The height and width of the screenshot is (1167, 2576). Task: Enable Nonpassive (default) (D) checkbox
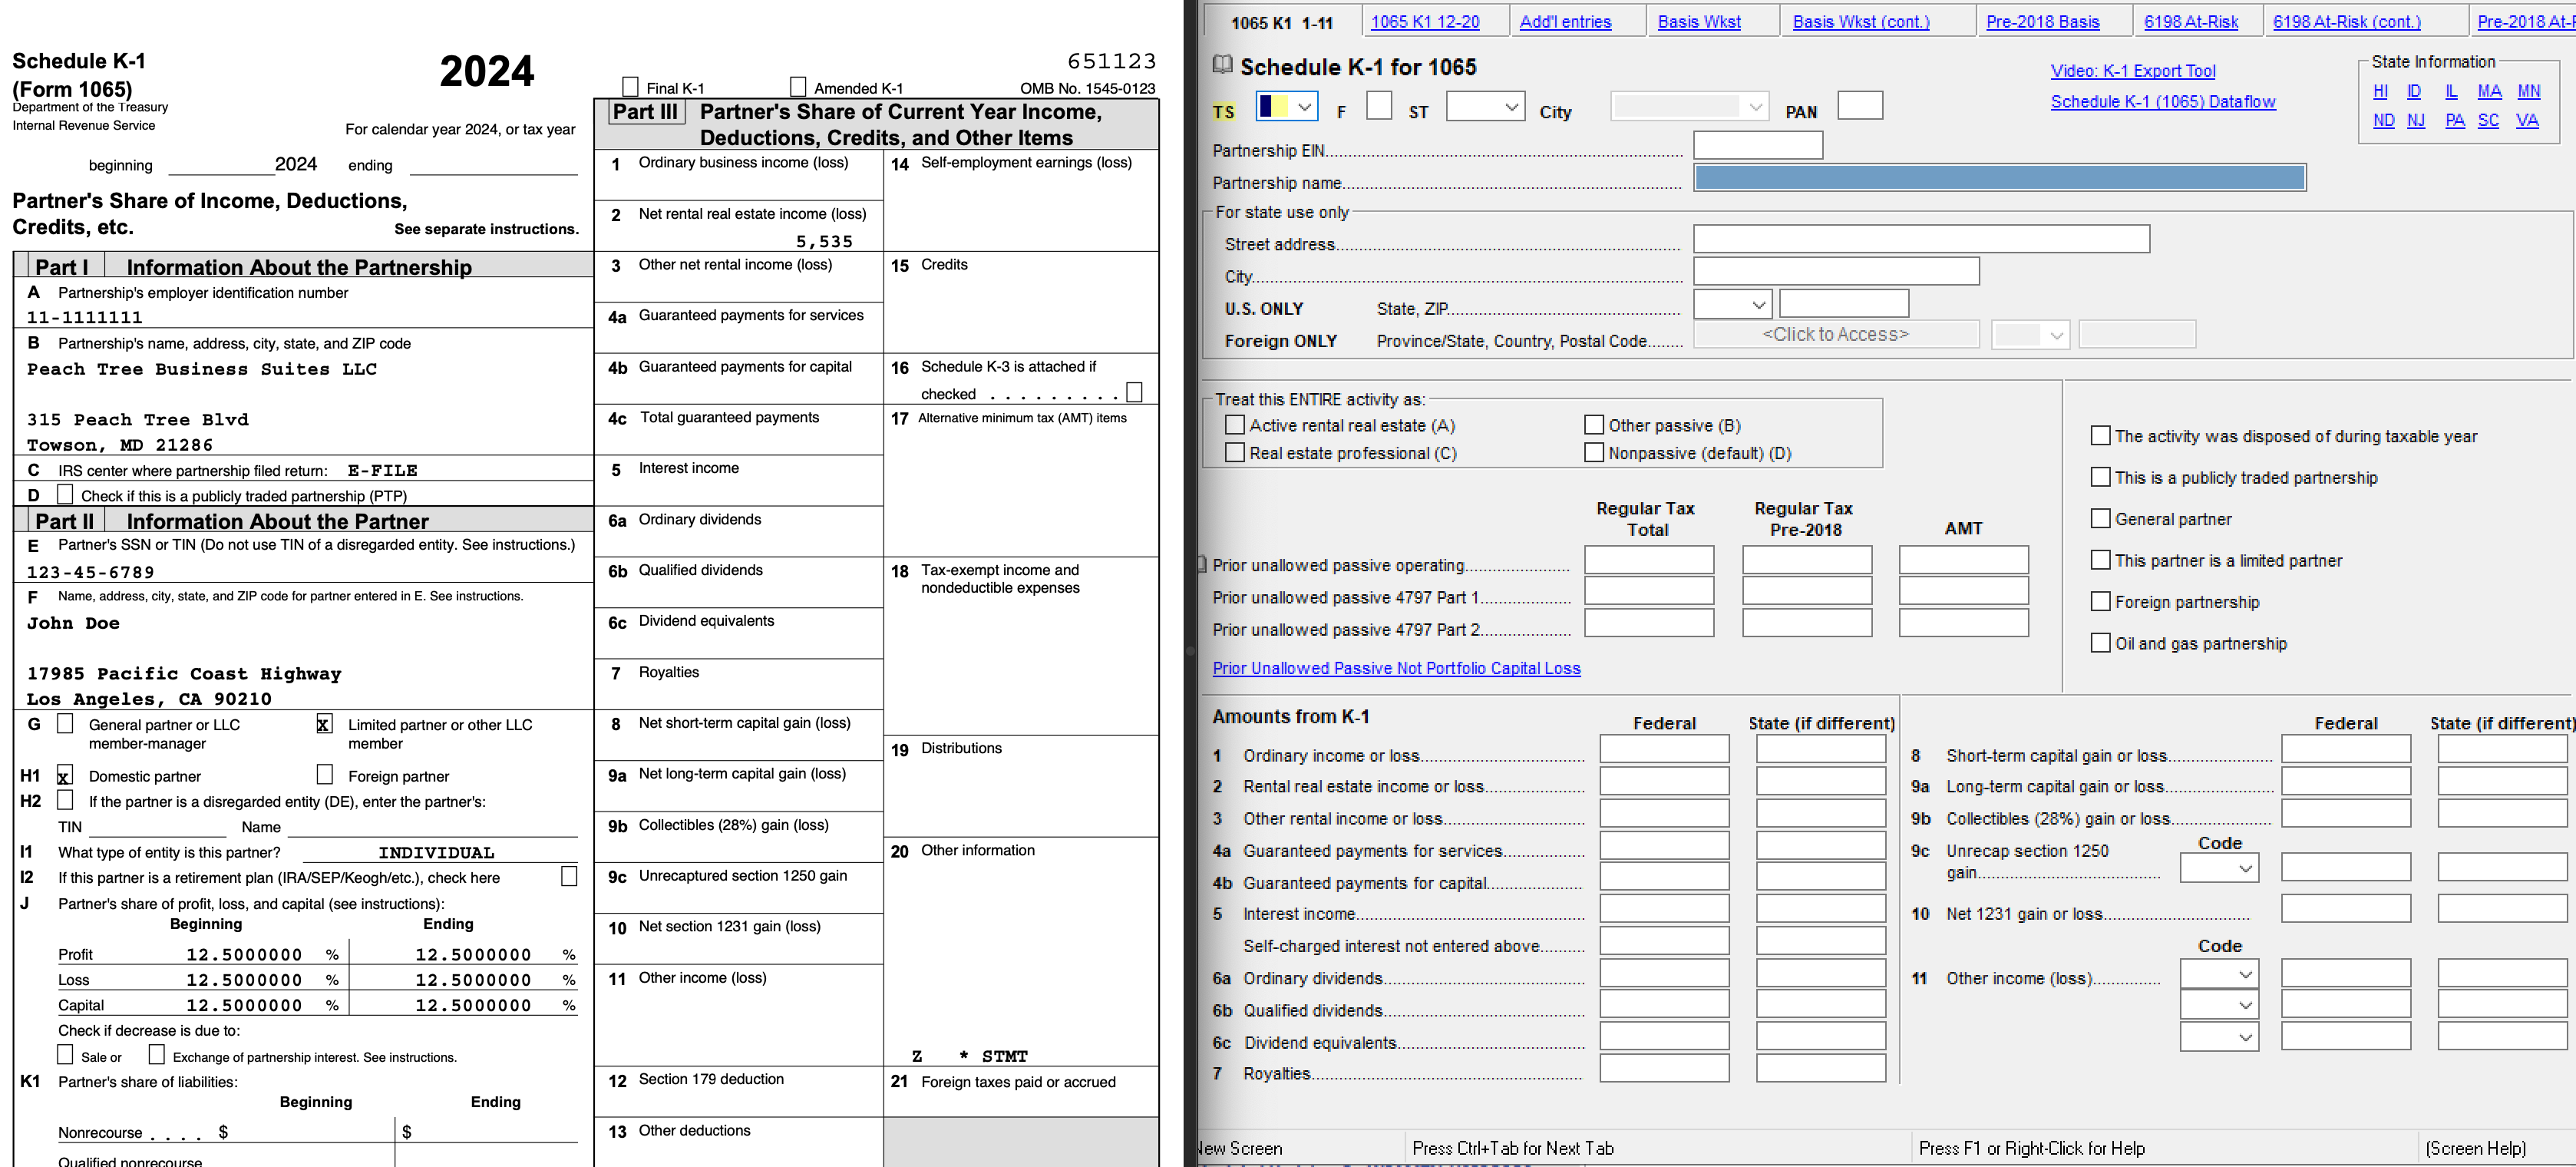[x=1594, y=454]
